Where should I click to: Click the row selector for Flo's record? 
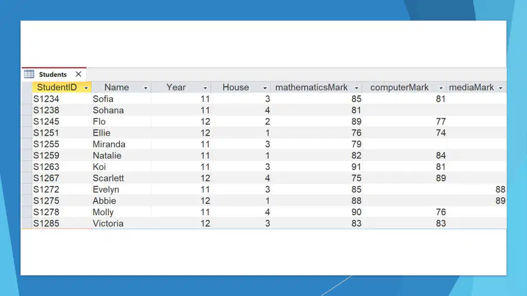27,122
